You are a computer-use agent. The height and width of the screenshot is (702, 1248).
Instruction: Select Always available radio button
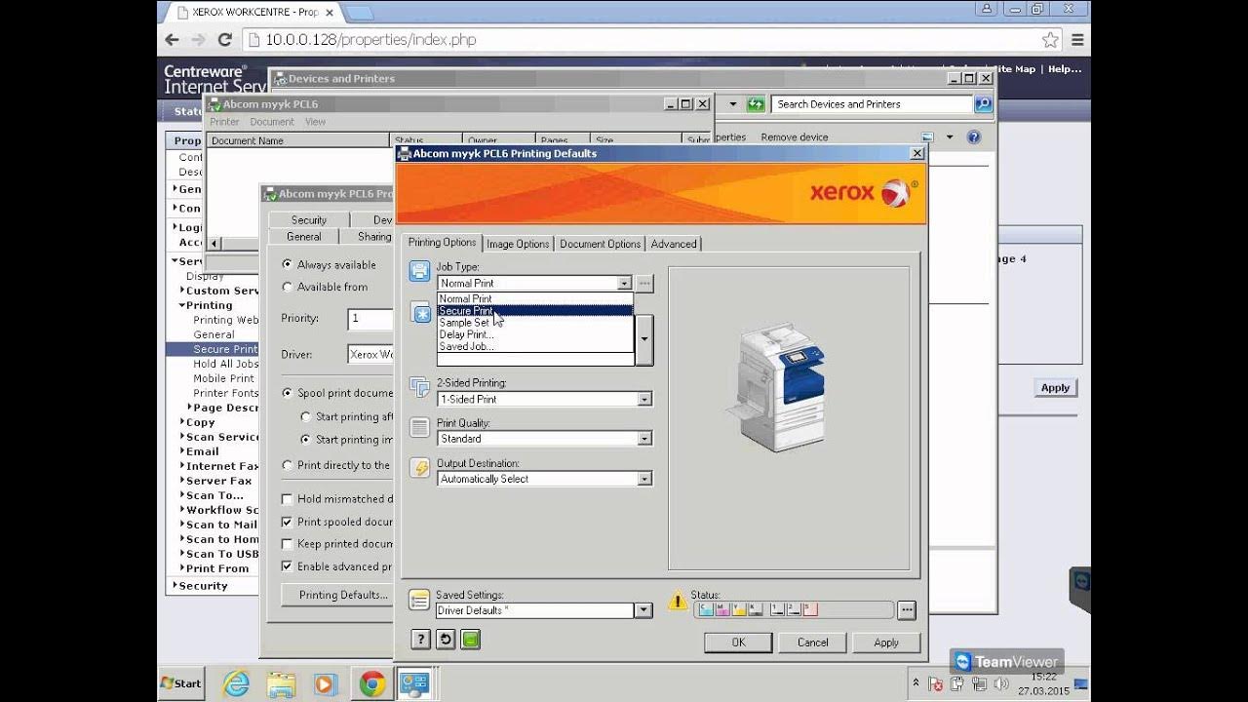[x=287, y=264]
